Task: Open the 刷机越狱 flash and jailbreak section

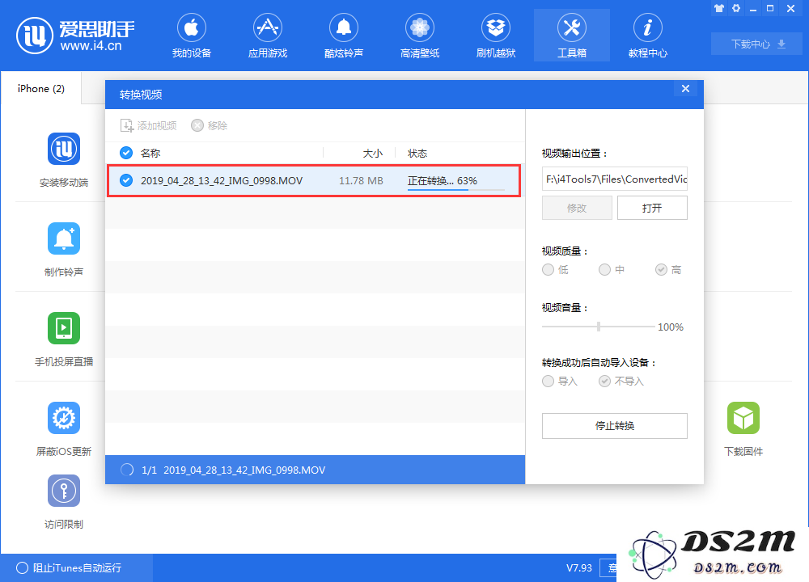Action: (496, 36)
